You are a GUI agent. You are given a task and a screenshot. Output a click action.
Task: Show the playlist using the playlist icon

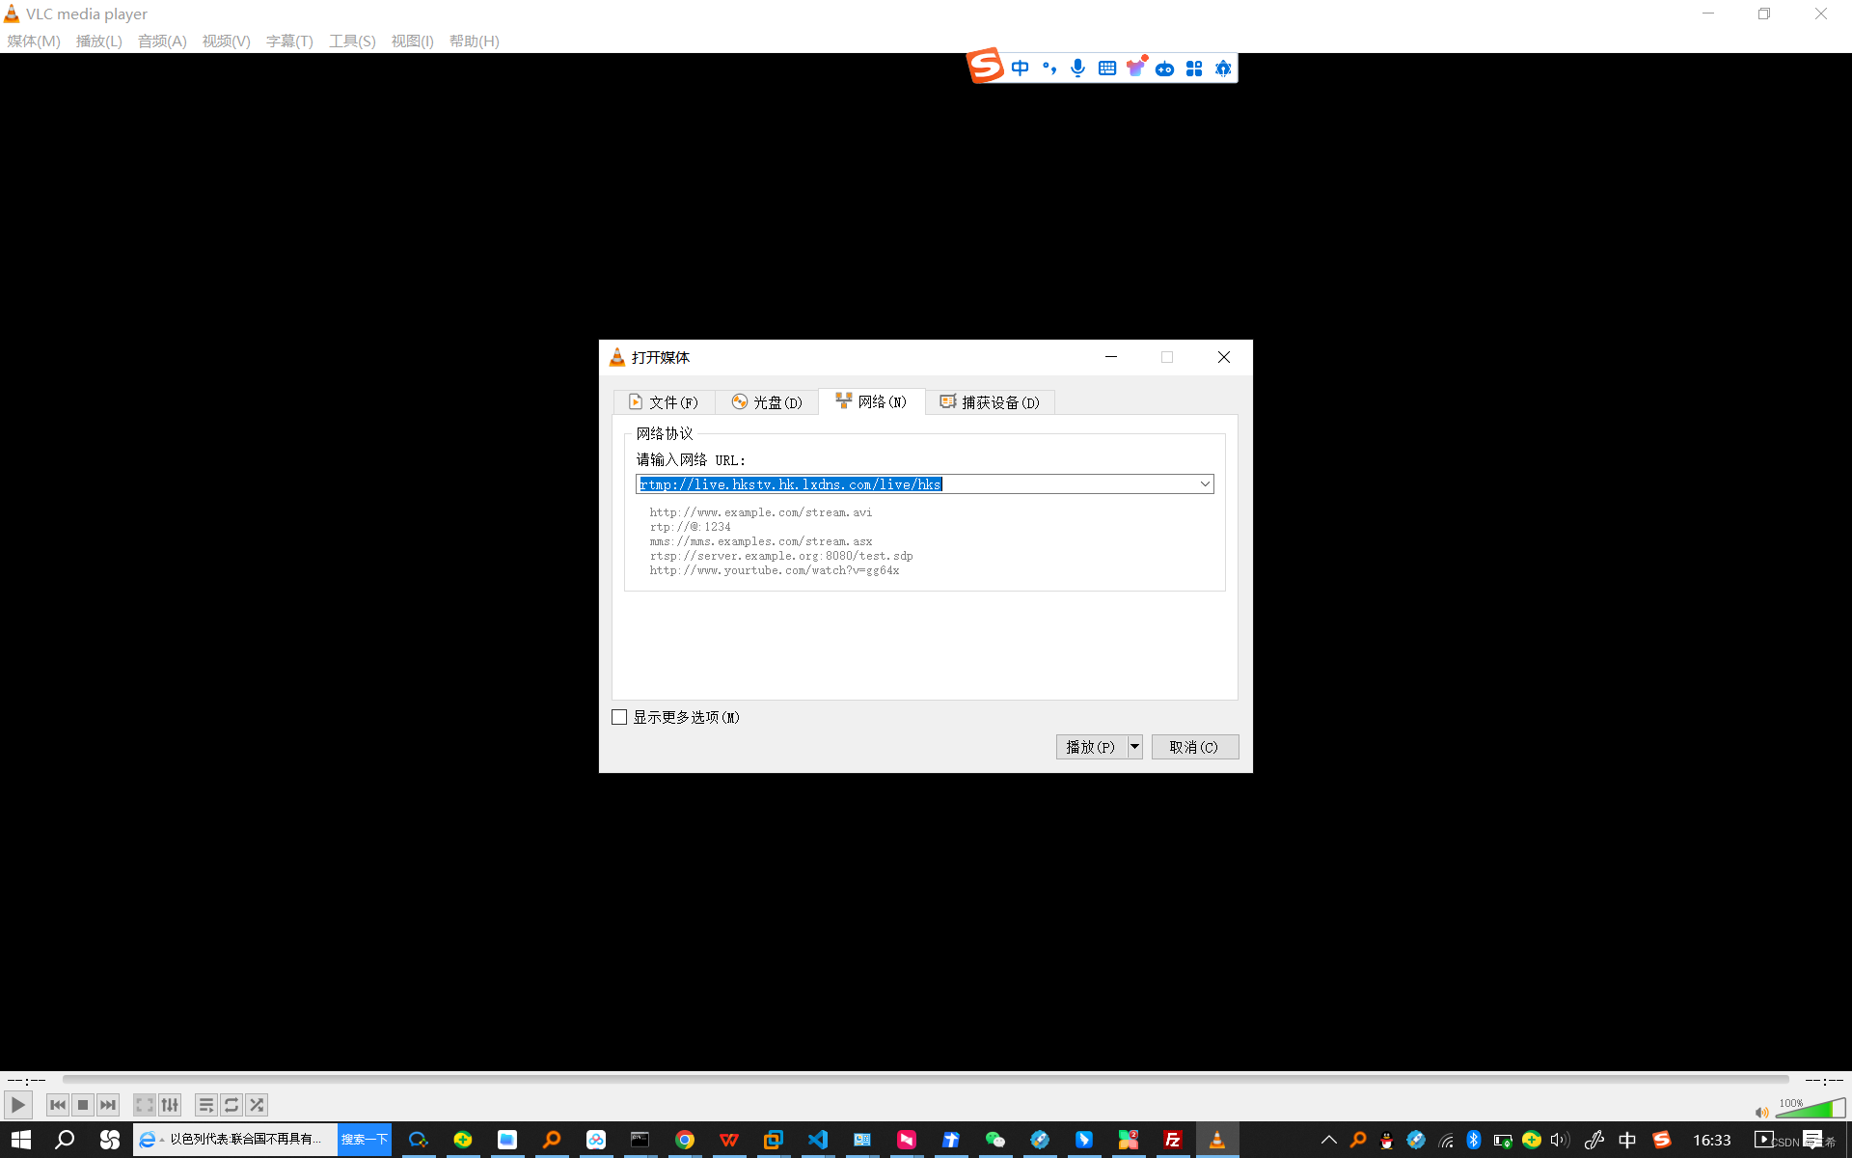point(205,1105)
